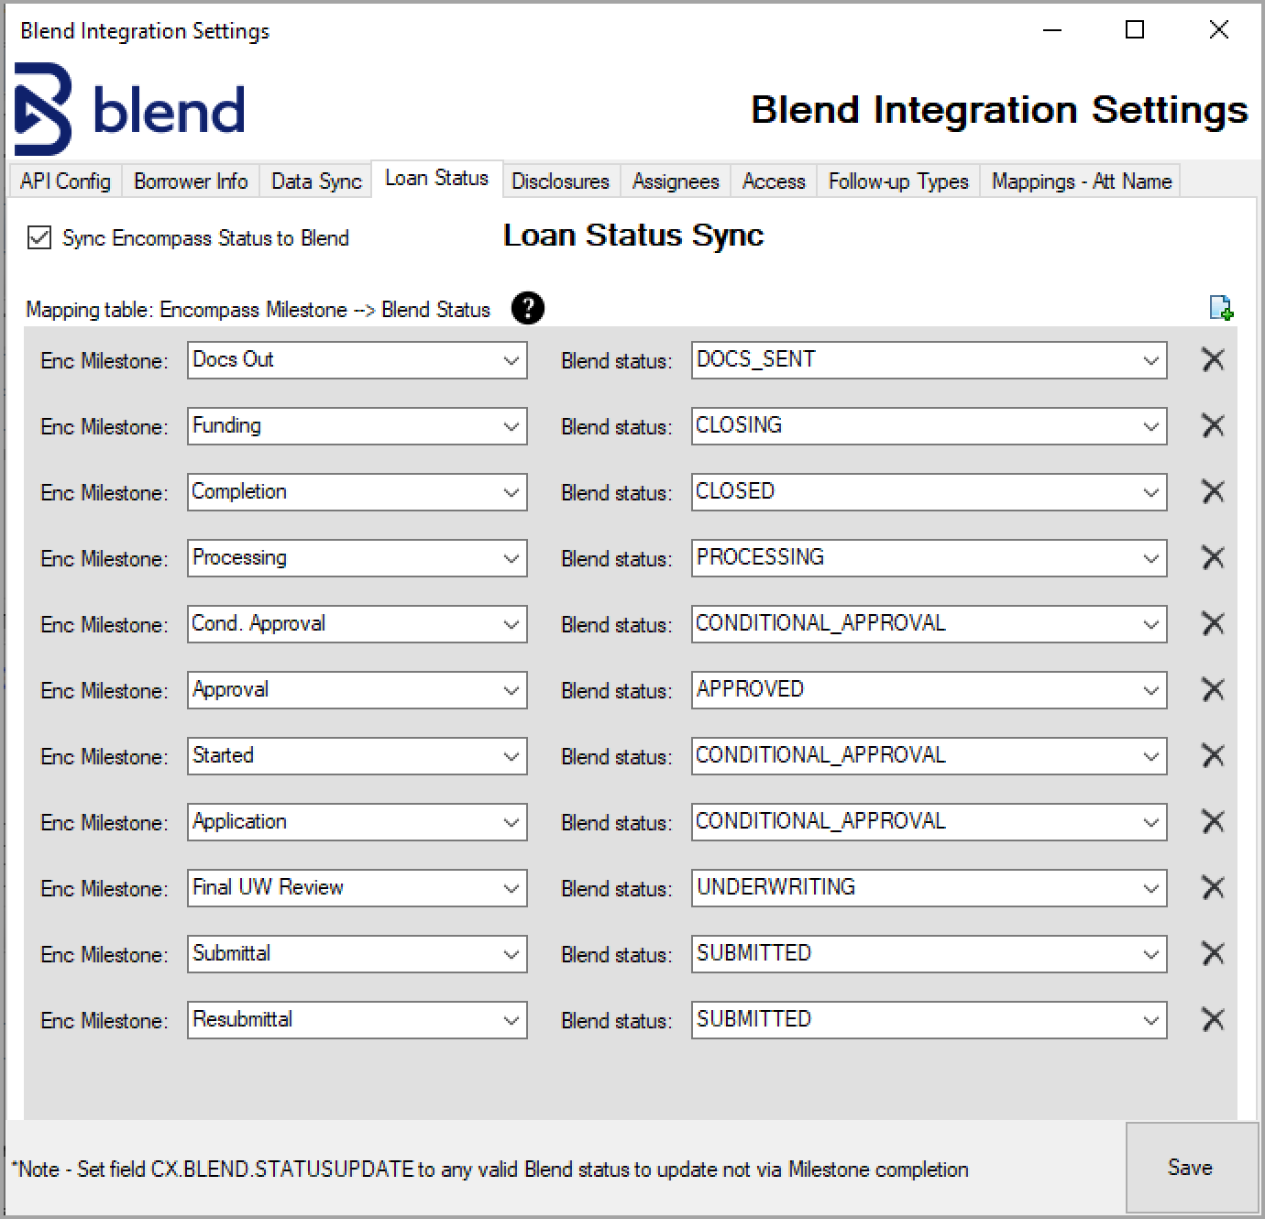The width and height of the screenshot is (1265, 1219).
Task: Switch to the Data Sync tab
Action: click(x=316, y=181)
